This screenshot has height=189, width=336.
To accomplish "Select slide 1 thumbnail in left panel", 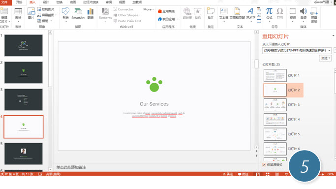I will click(24, 45).
